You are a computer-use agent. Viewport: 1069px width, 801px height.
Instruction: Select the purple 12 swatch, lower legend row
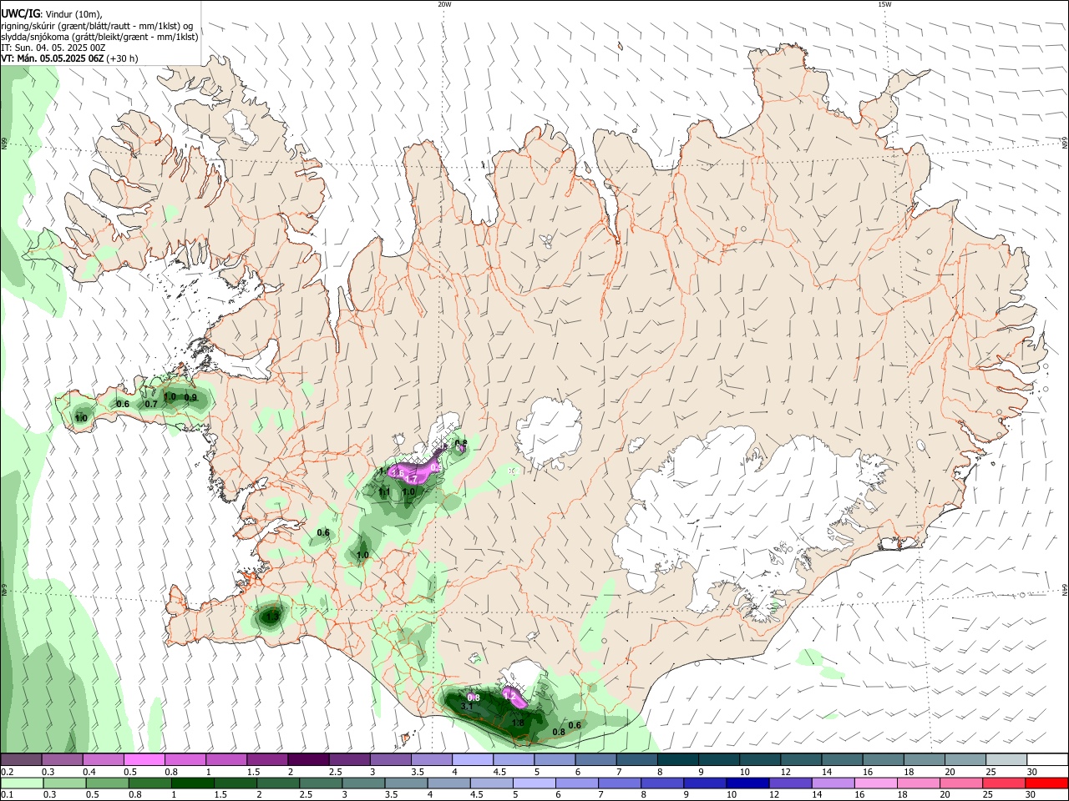tap(790, 783)
